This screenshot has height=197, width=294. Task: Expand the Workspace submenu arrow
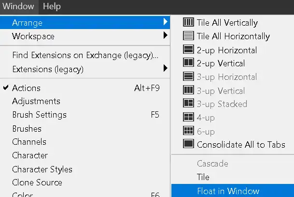point(166,36)
